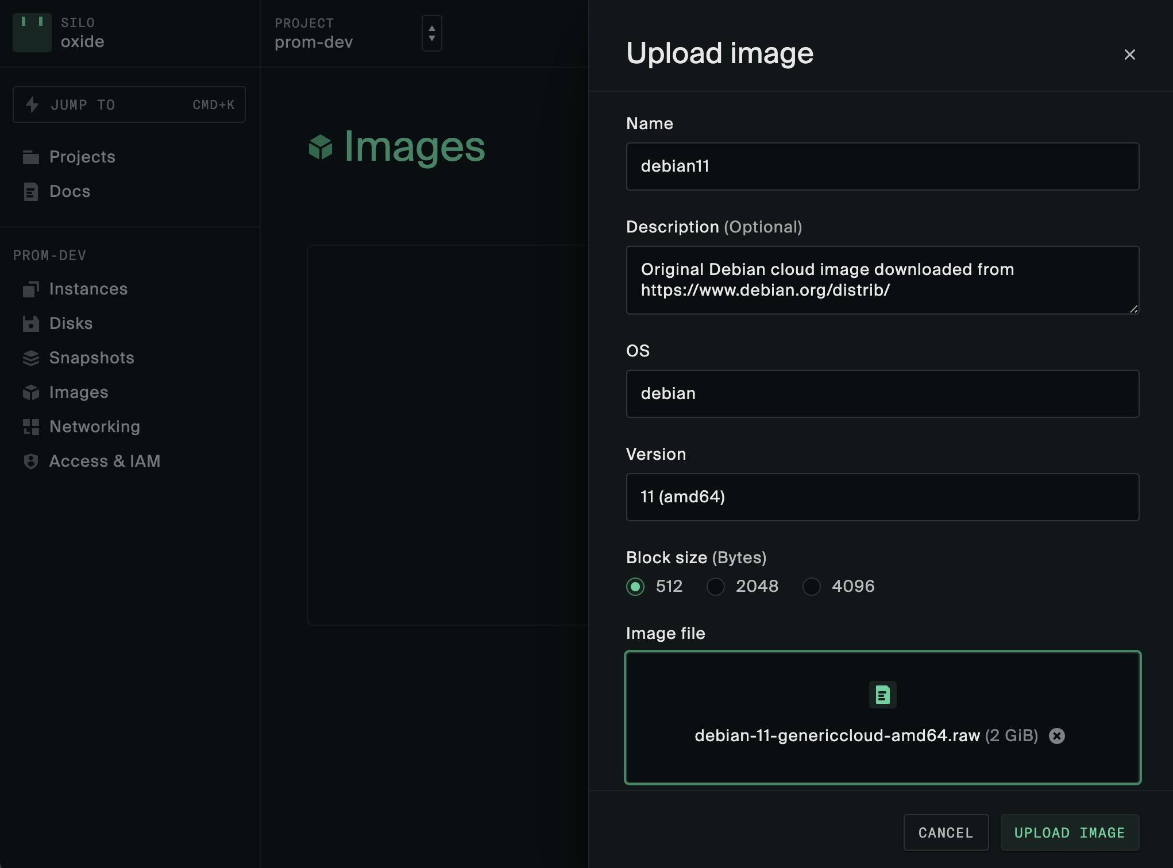Click the green file icon in Image file box
The image size is (1173, 868).
[x=883, y=695]
